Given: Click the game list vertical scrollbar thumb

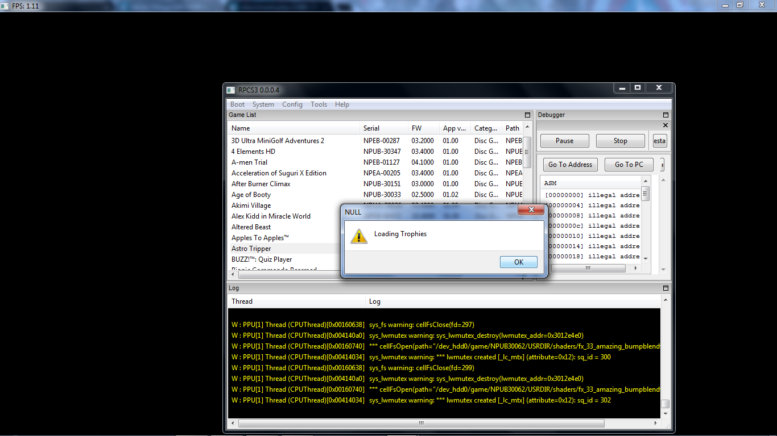Looking at the screenshot, I should click(527, 152).
